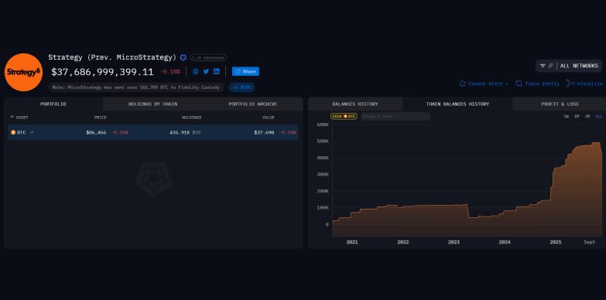Viewport: 606px width, 300px height.
Task: Click the Trace Entity icon
Action: [x=519, y=84]
